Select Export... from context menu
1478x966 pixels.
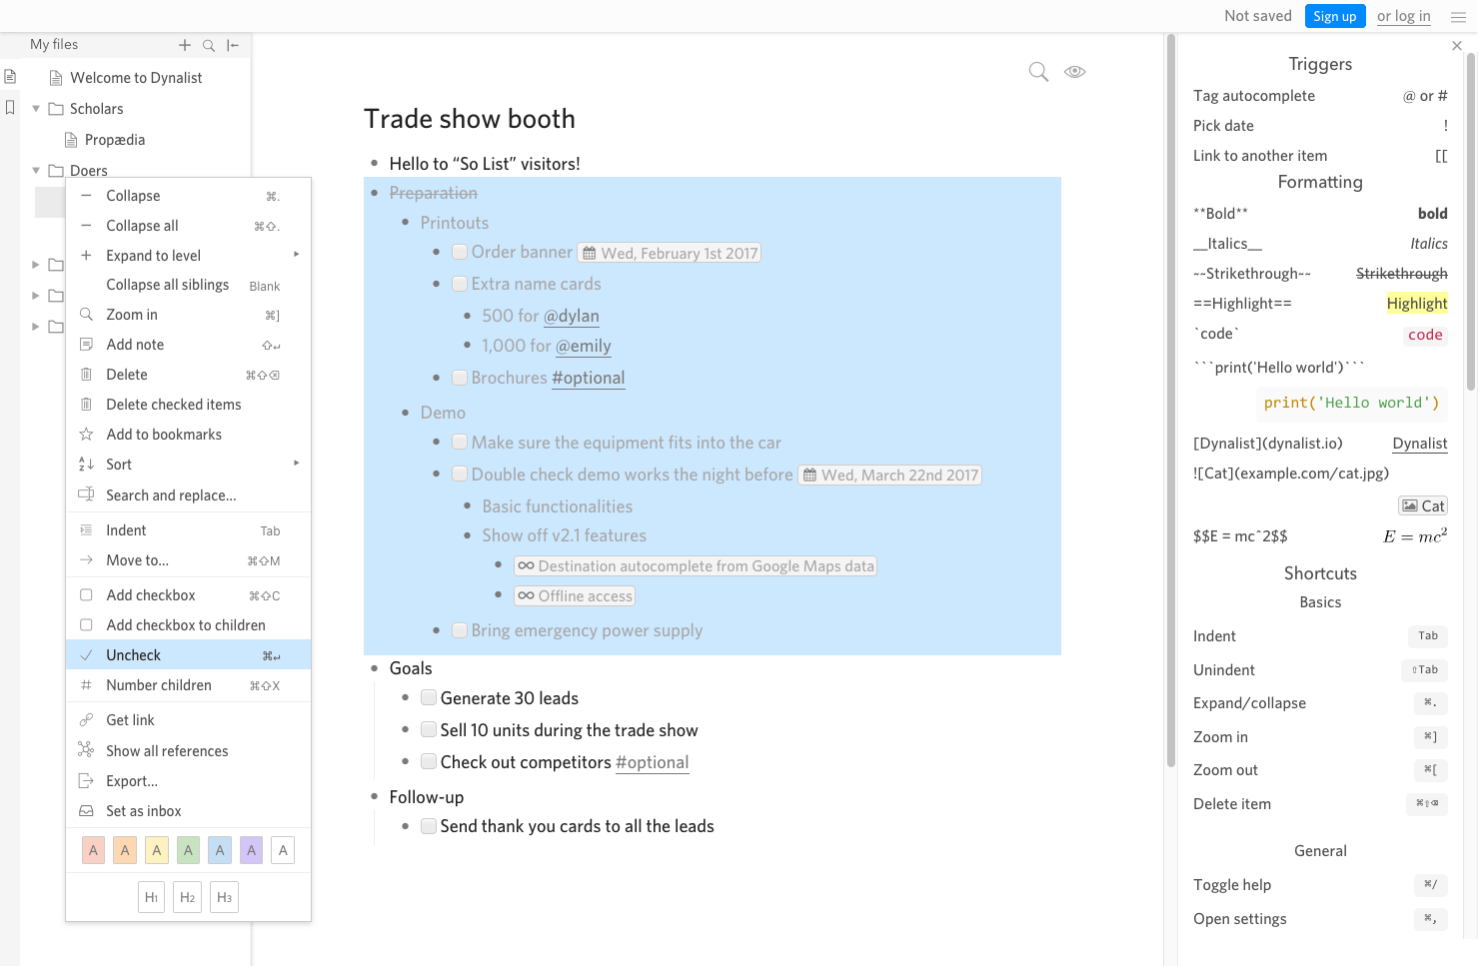pos(188,781)
